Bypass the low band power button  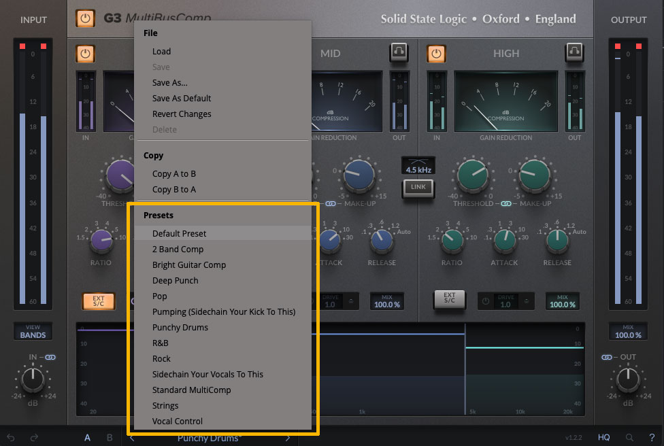click(86, 53)
